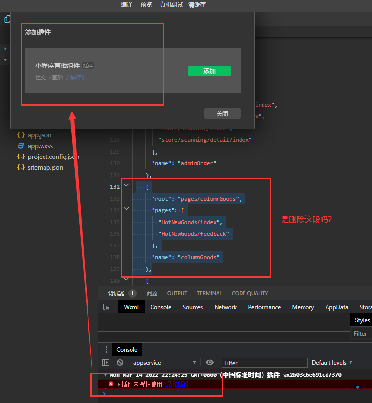The image size is (372, 403).
Task: Open the OUTPUT tab
Action: (x=177, y=293)
